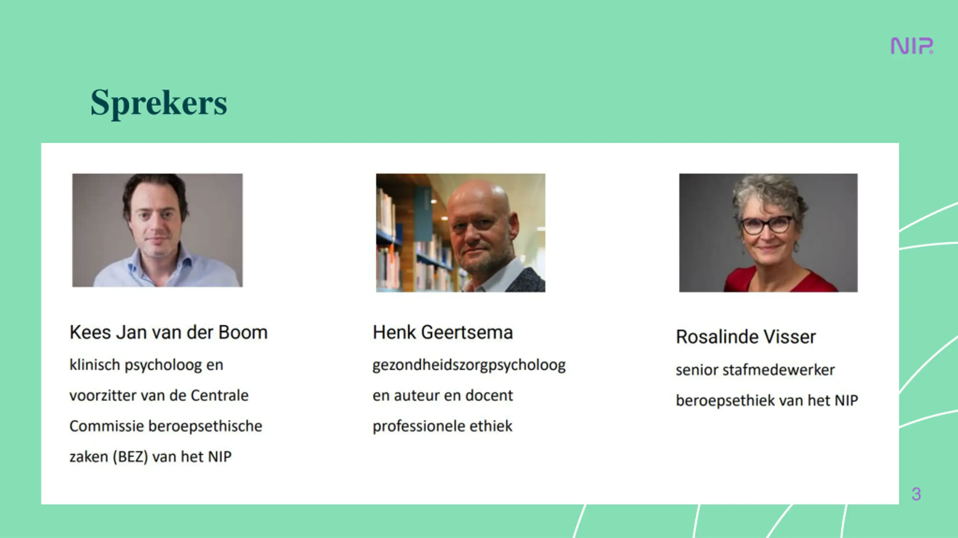Click the line 'zaken (BEZ) van het NIP'

pos(150,457)
